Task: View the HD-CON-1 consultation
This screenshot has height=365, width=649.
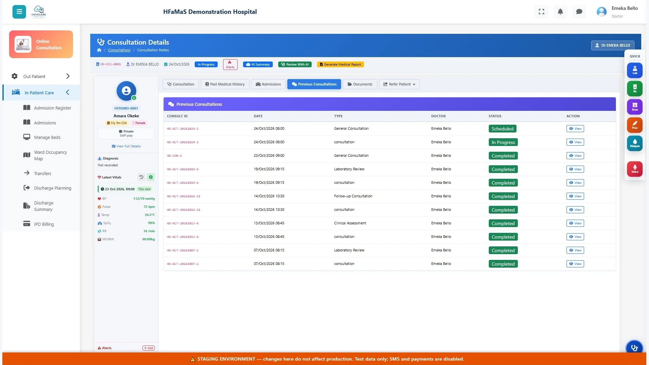Action: (x=575, y=155)
